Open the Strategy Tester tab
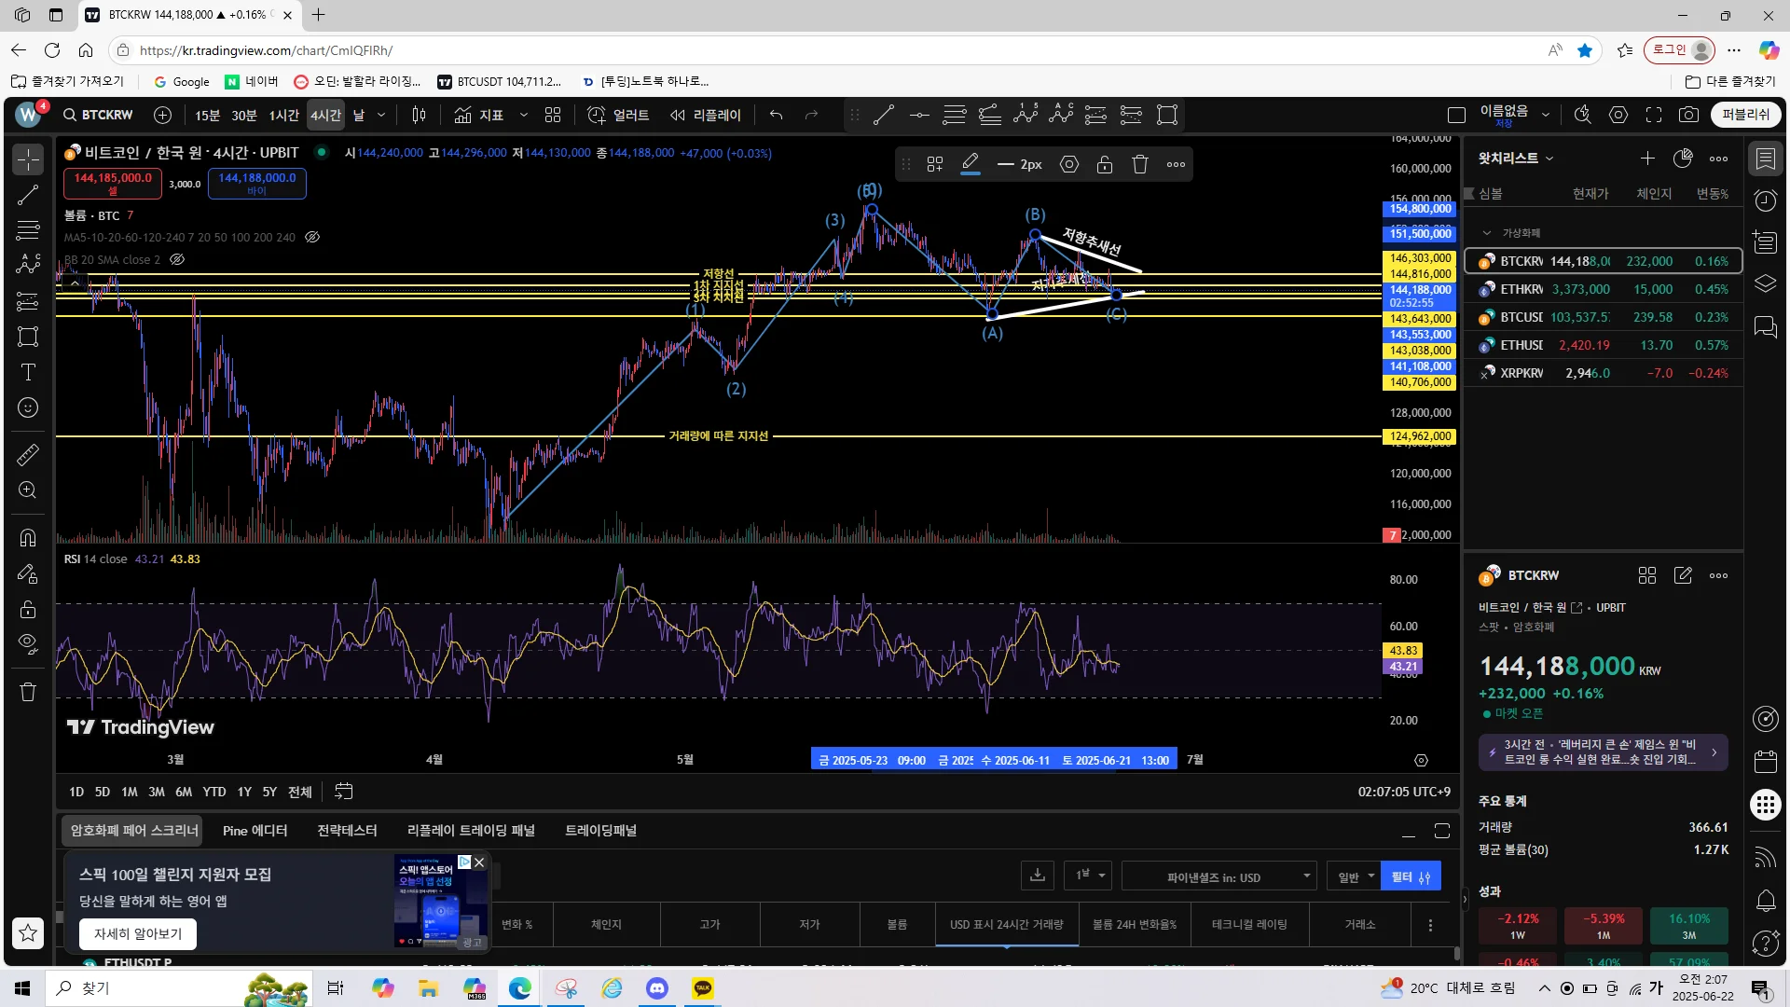The height and width of the screenshot is (1007, 1790). click(x=347, y=830)
